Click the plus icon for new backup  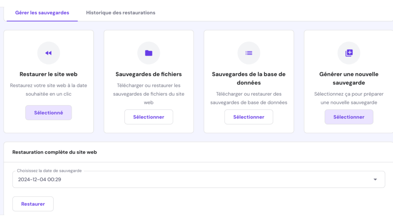coord(349,53)
